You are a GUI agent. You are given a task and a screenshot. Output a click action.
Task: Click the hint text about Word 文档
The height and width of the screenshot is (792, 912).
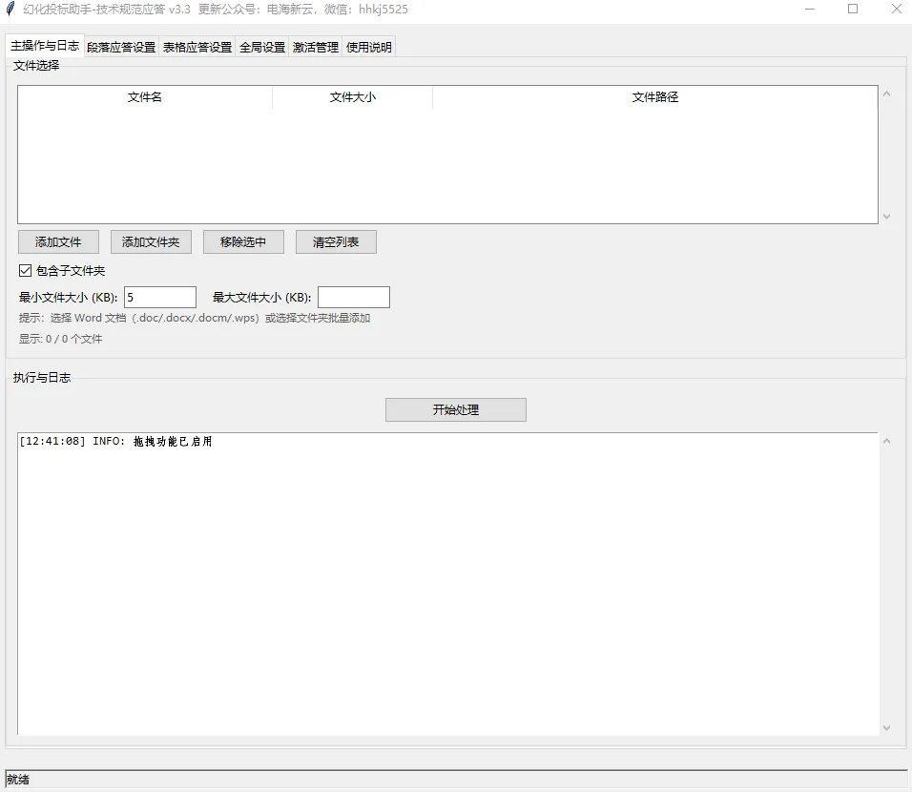(x=195, y=318)
